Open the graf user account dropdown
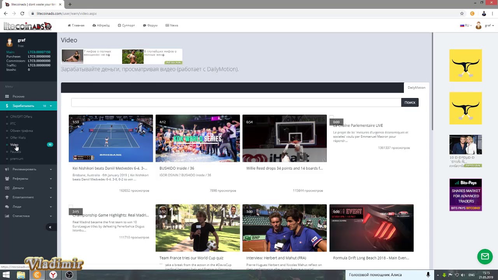The width and height of the screenshot is (498, 280). point(485,26)
